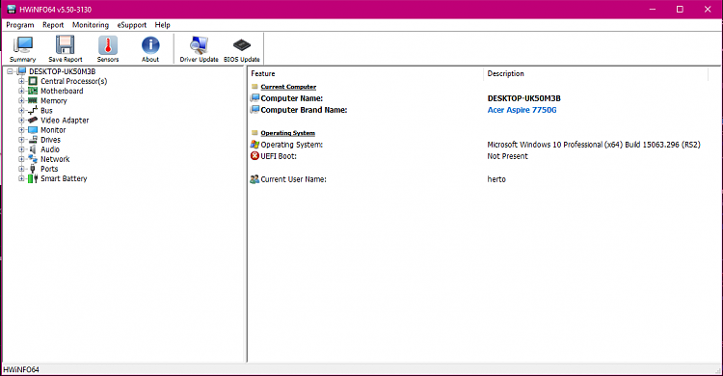
Task: Expand the Bus tree node
Action: click(x=21, y=110)
